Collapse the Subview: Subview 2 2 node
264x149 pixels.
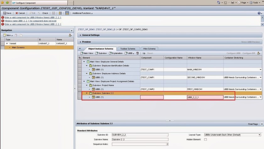pyautogui.click(x=87, y=93)
